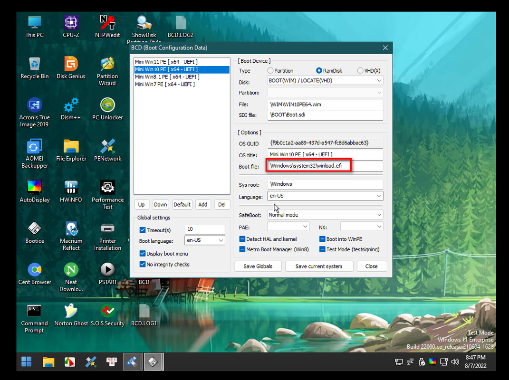Viewport: 509px width, 380px height.
Task: Select Mini Win8.1 PE entry
Action: pos(182,77)
